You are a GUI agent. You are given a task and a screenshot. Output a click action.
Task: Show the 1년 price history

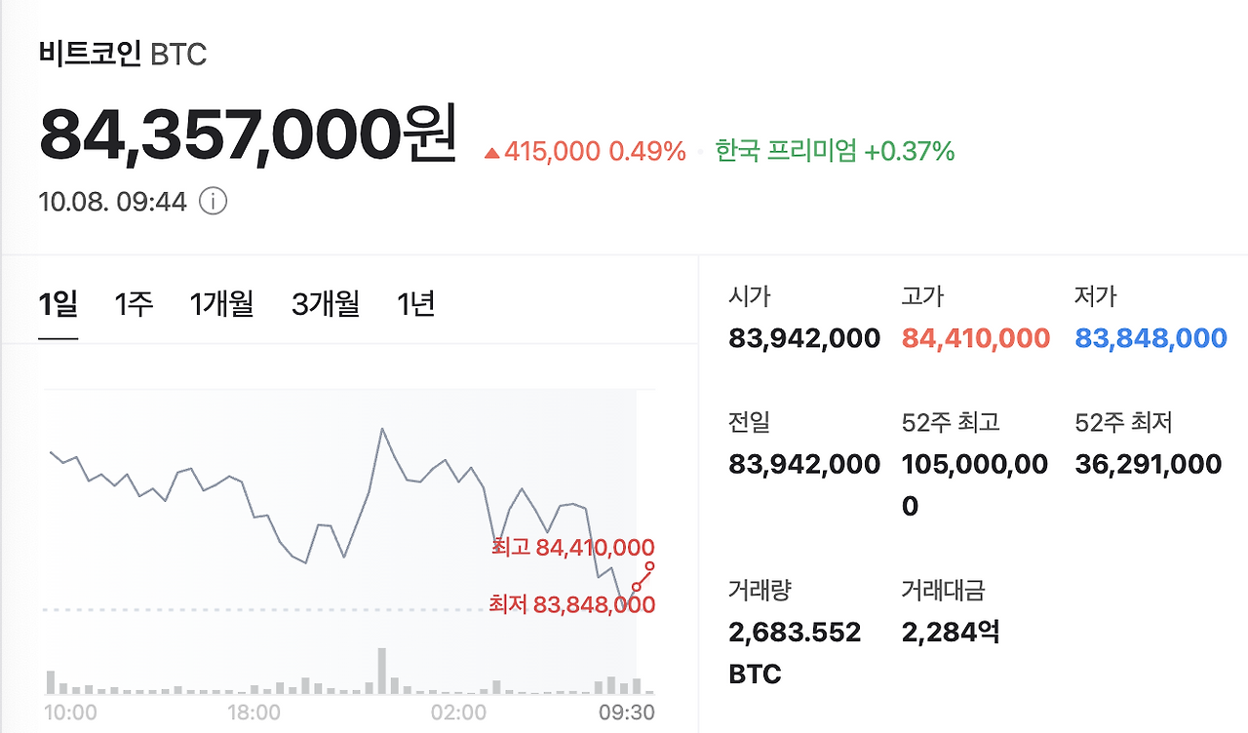416,304
